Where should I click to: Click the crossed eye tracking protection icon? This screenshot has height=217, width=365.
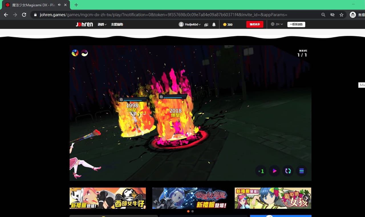[x=332, y=15]
